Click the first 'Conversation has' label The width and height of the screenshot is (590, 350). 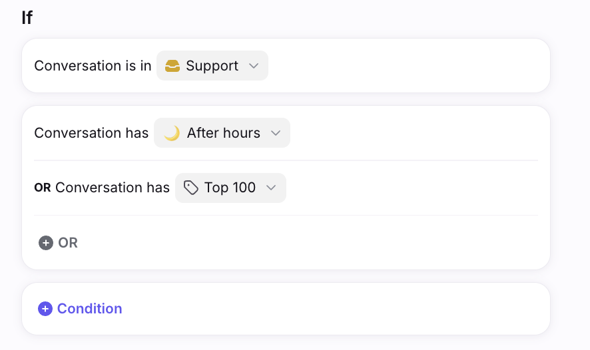click(x=91, y=133)
